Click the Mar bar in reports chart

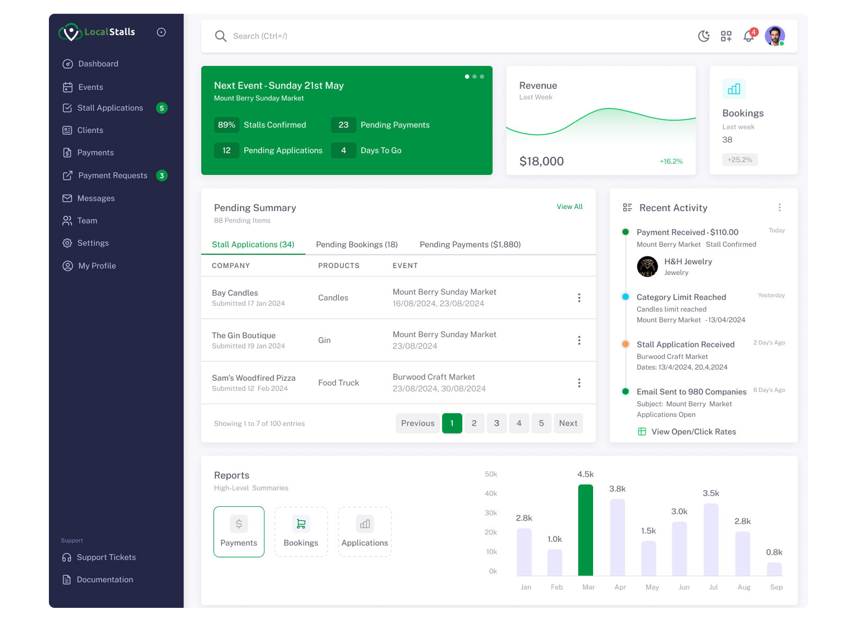(585, 530)
